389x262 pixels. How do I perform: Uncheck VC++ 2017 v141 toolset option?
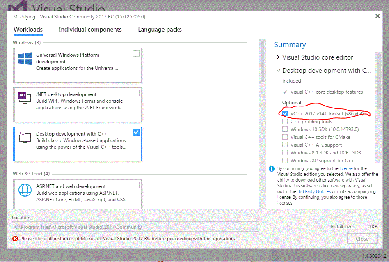coord(285,114)
